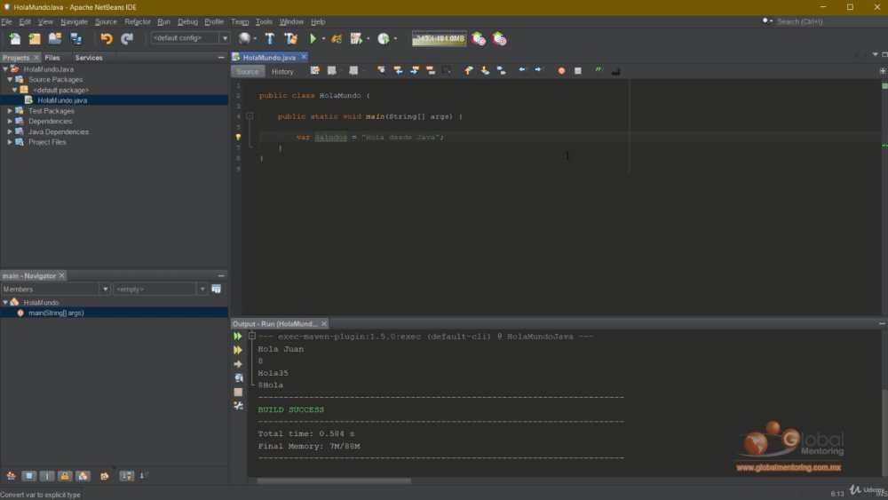
Task: Click the last toolbar icon right of memory bar
Action: tap(499, 38)
